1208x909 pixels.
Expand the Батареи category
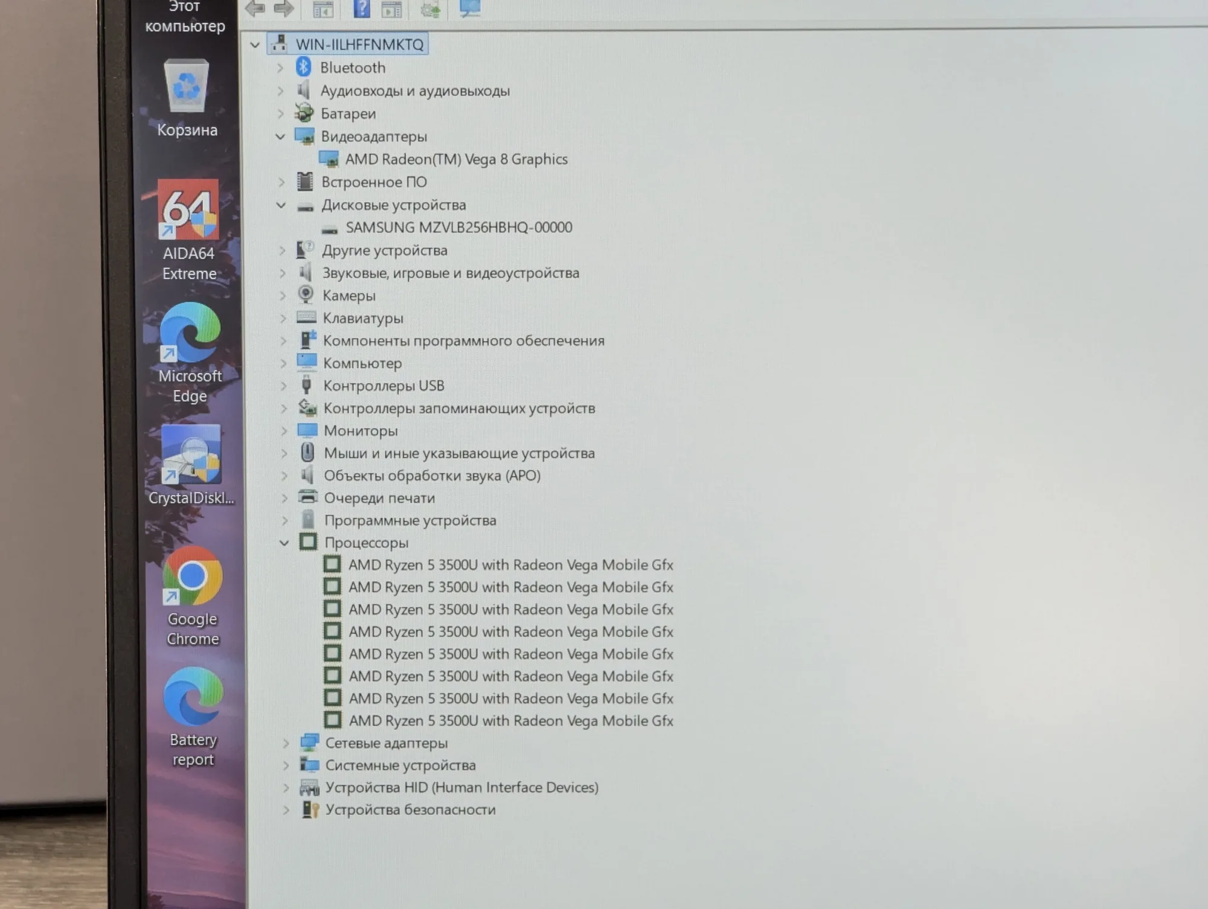[x=280, y=113]
